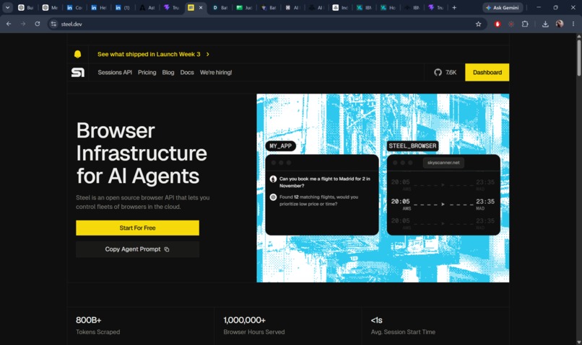View site information icon in address bar
Viewport: 582px width, 345px height.
(x=54, y=24)
